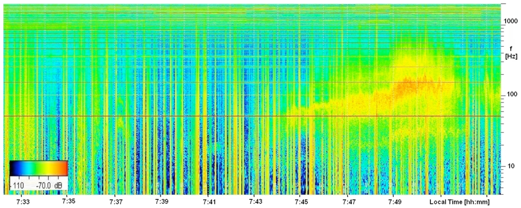
Task: Click the f [Hz] axis caption
Action: click(x=511, y=54)
